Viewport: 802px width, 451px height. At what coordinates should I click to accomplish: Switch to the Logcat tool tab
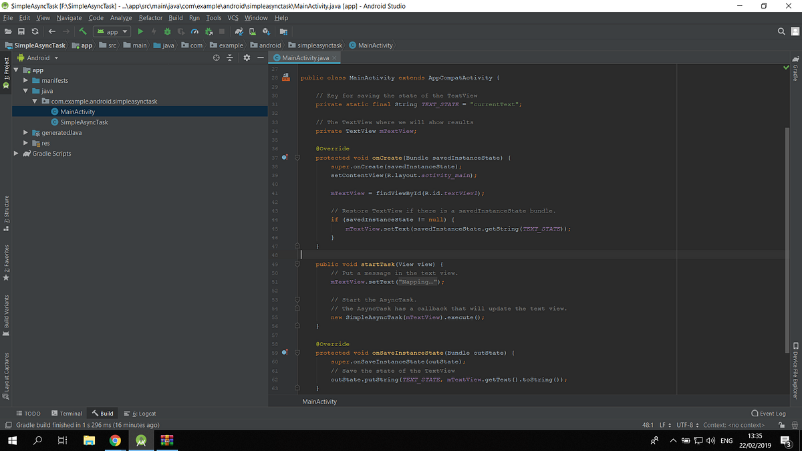point(139,414)
